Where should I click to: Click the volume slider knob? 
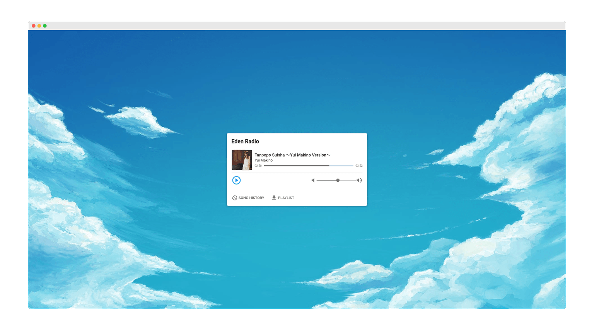(x=338, y=180)
